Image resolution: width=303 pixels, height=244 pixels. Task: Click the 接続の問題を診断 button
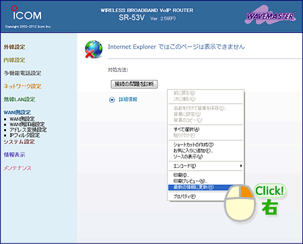point(134,84)
